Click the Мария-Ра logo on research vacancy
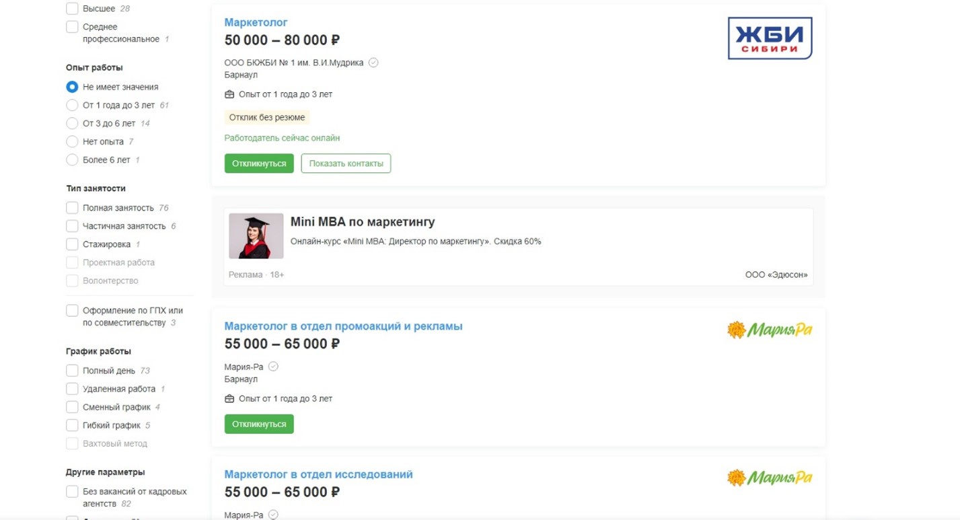Image resolution: width=960 pixels, height=520 pixels. (770, 478)
